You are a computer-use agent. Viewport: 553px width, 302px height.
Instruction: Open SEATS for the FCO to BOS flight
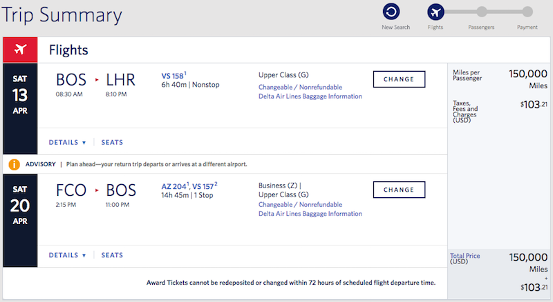coord(112,255)
